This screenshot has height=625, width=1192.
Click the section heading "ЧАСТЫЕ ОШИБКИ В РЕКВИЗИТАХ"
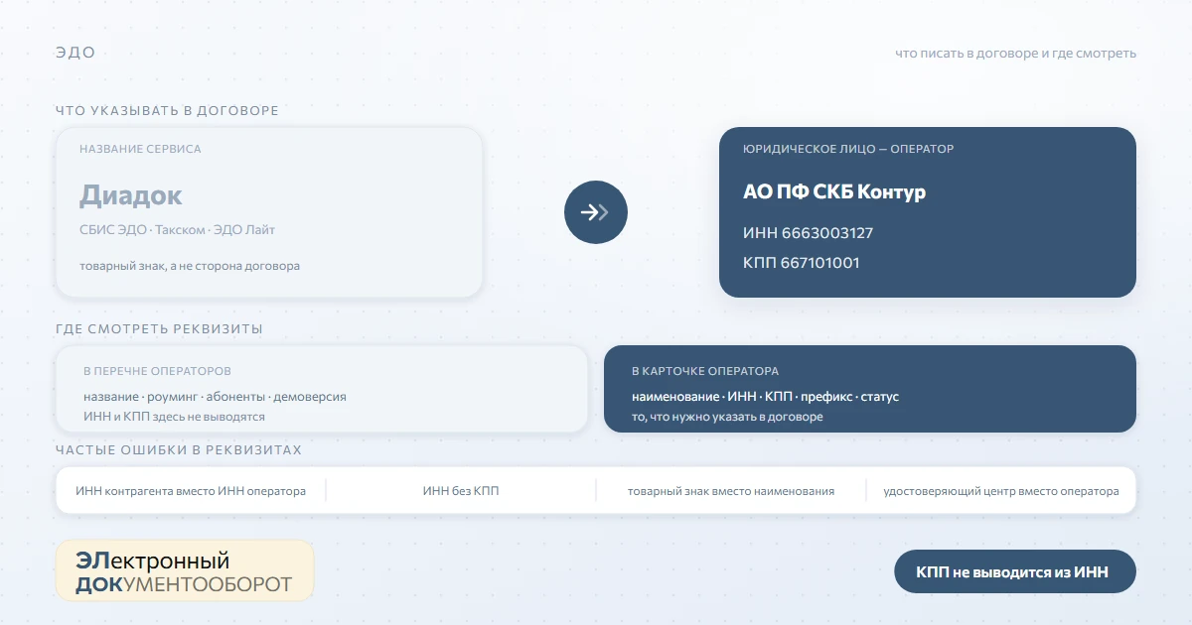[x=179, y=449]
